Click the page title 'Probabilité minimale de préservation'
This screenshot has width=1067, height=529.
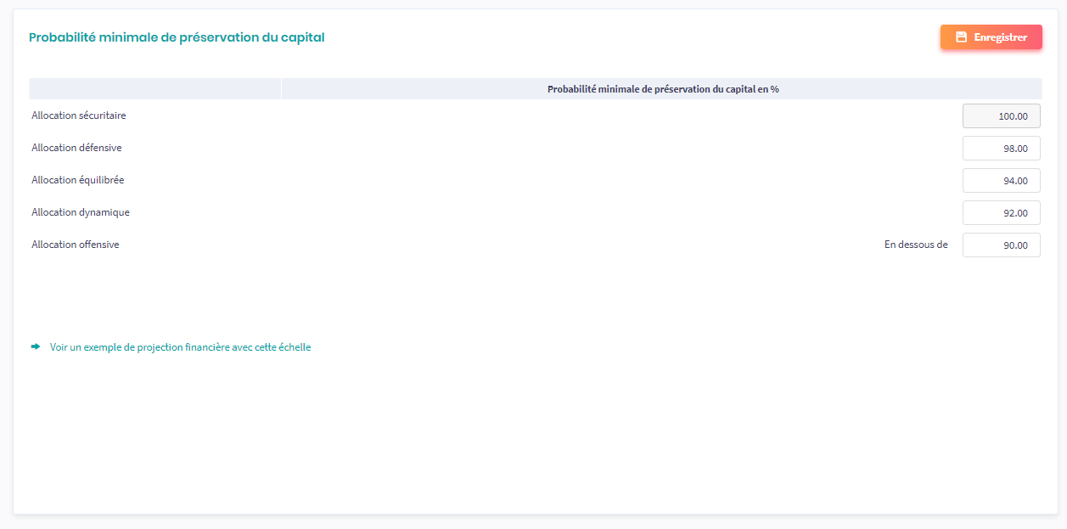177,37
